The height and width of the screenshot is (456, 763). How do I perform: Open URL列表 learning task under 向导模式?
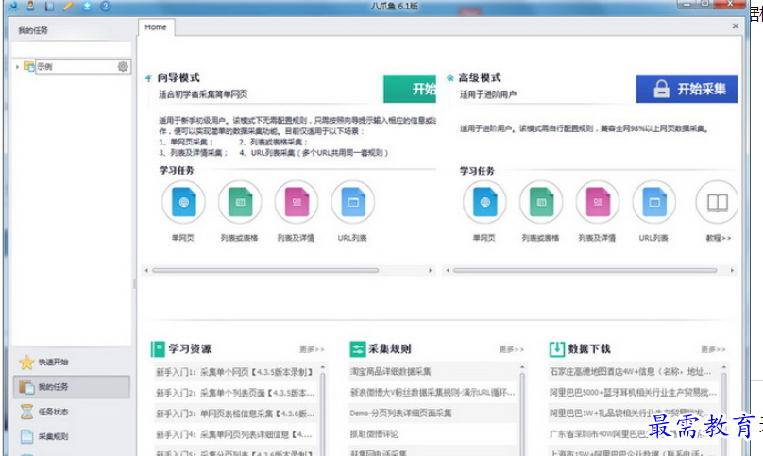pos(353,202)
